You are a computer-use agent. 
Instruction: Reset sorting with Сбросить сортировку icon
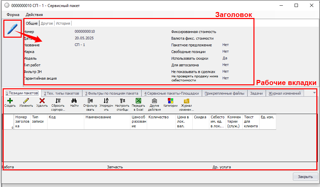click(x=58, y=101)
